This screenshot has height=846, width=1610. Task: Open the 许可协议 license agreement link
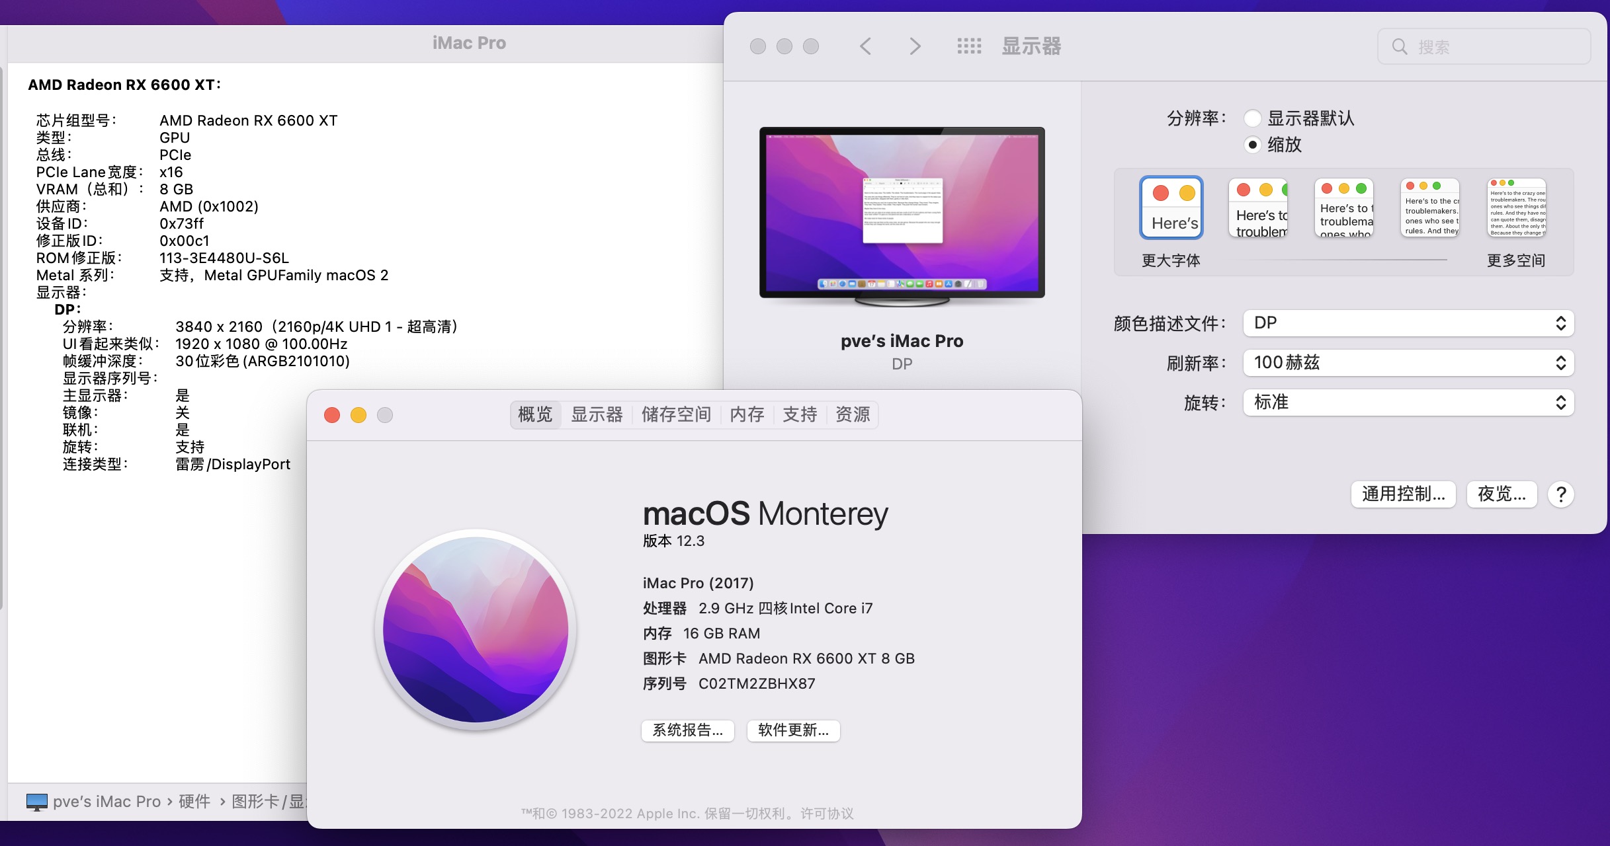[x=827, y=814]
